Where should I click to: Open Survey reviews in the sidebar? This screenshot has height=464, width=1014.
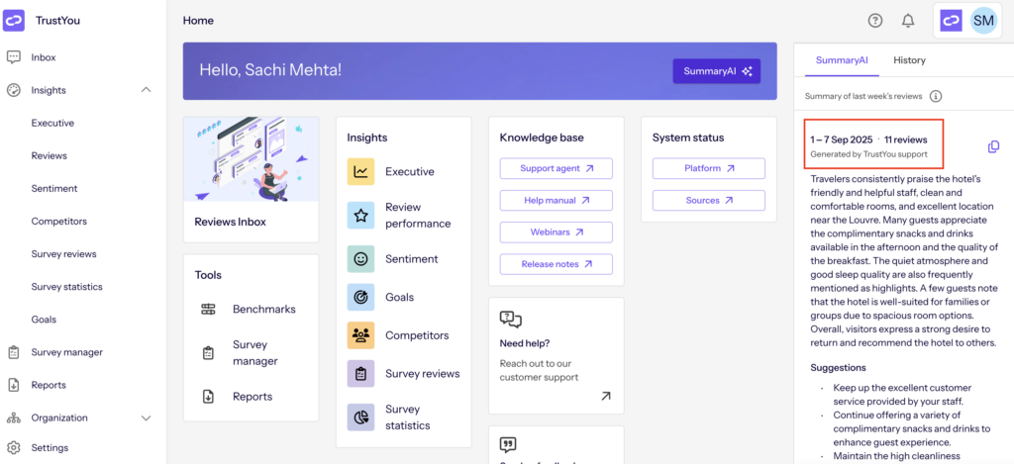coord(63,254)
